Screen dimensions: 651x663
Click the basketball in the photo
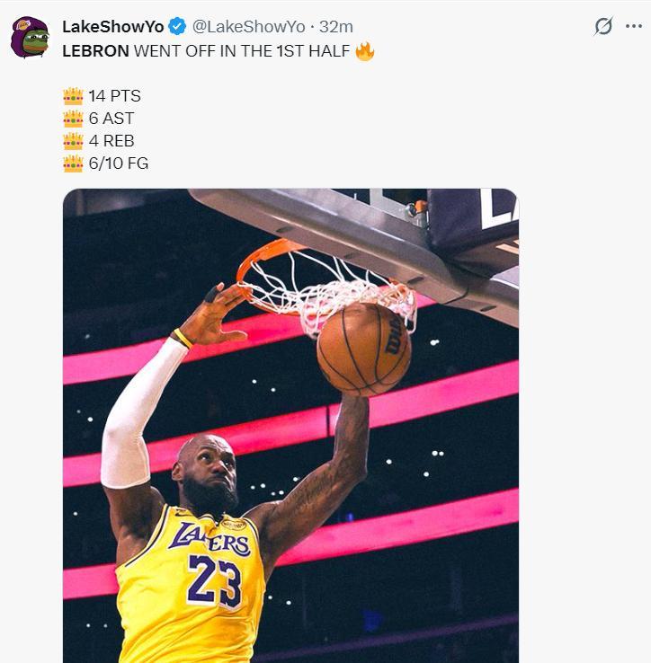[x=363, y=349]
